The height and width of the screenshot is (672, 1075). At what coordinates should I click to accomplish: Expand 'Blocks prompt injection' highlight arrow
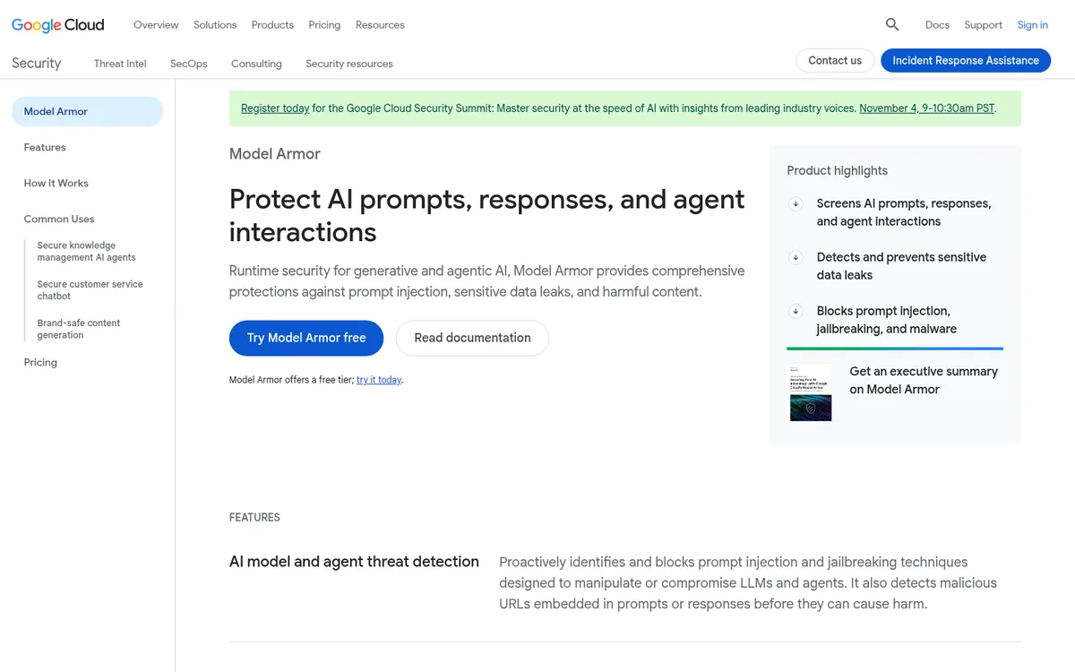click(x=795, y=311)
